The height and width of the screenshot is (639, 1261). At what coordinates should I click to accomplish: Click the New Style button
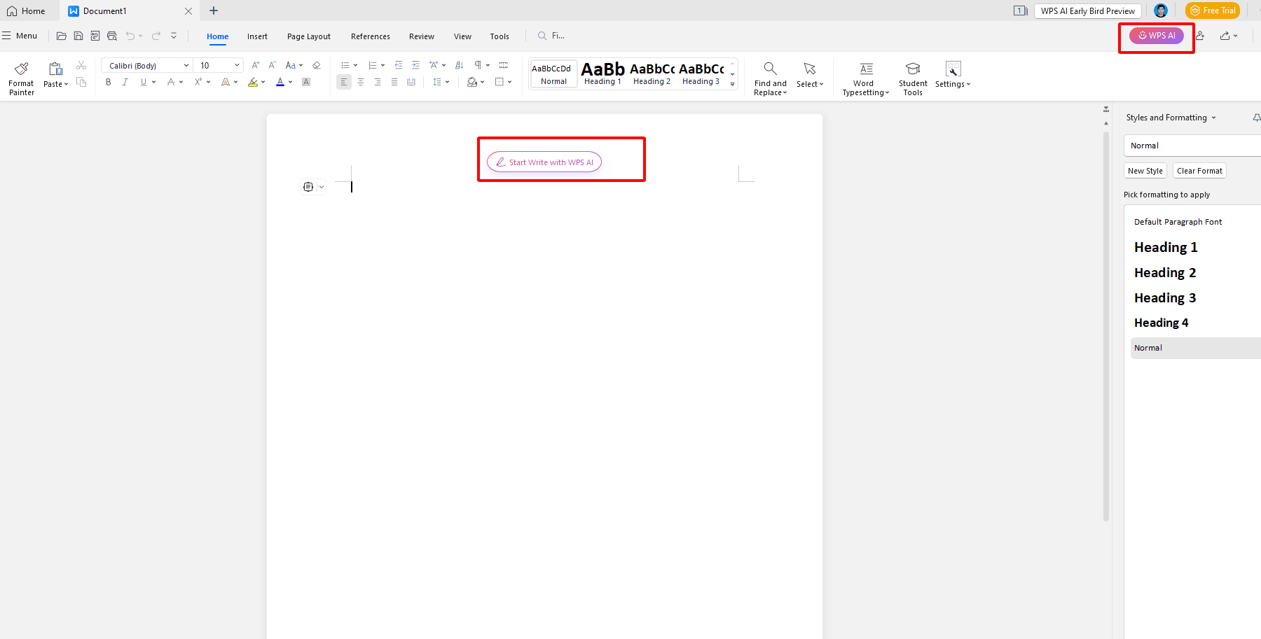pos(1145,170)
